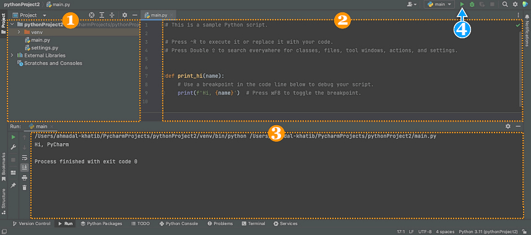
Task: Toggle Soft-Wrap in Run console
Action: coord(24,157)
